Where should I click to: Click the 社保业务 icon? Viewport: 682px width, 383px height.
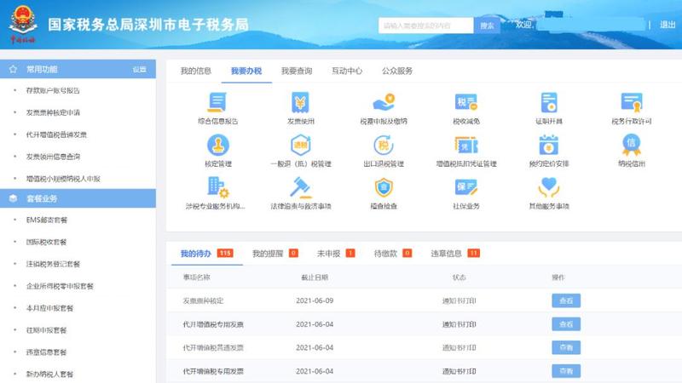pos(466,186)
